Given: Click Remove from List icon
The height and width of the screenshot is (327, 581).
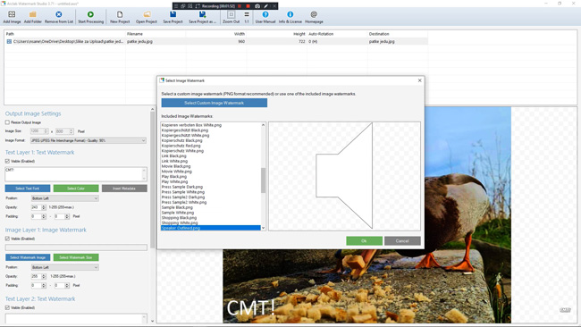Looking at the screenshot, I should 58,14.
